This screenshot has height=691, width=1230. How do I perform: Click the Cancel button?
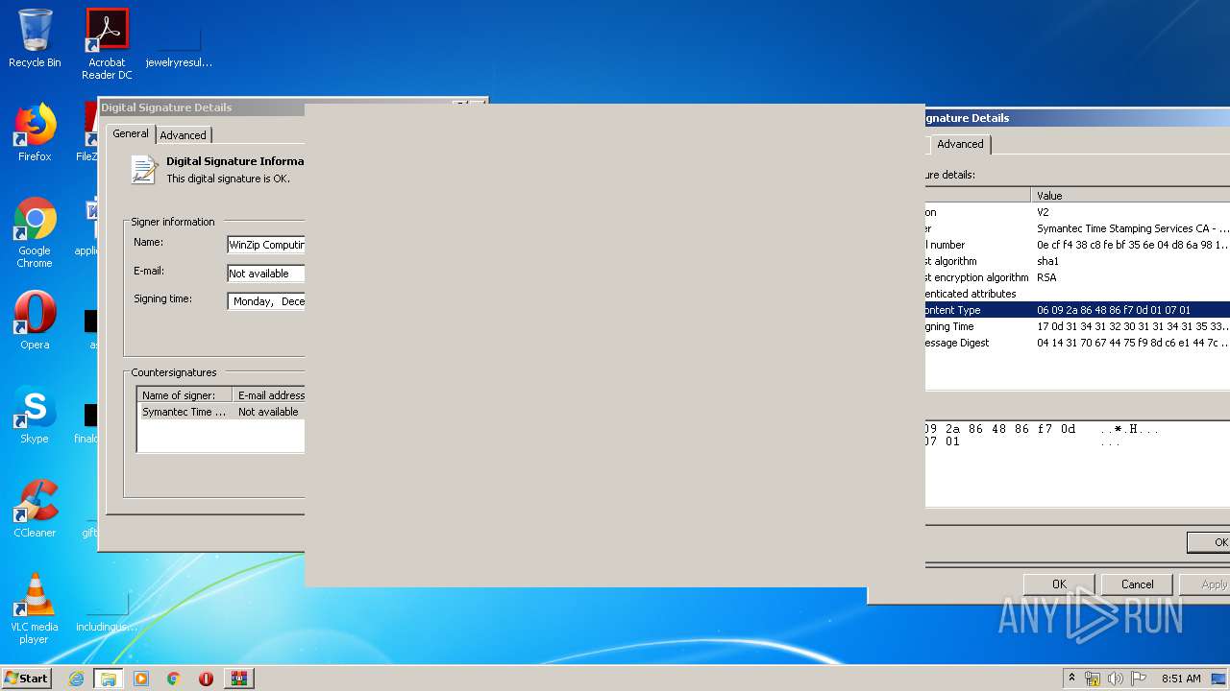[x=1137, y=584]
